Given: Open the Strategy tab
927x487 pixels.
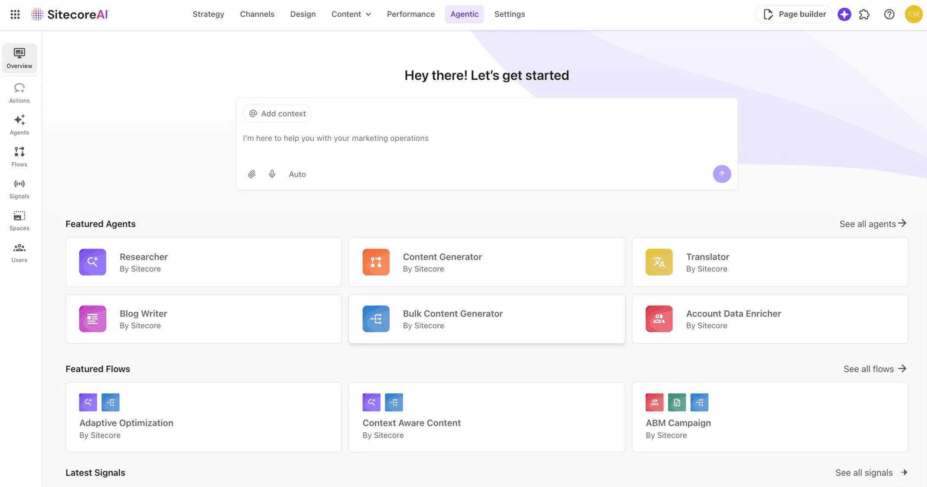Looking at the screenshot, I should pyautogui.click(x=208, y=14).
